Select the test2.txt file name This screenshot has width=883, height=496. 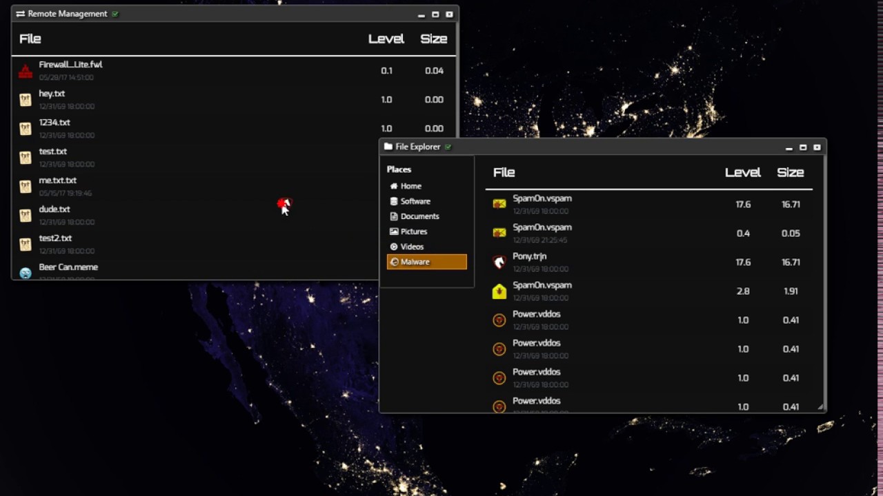pos(55,238)
